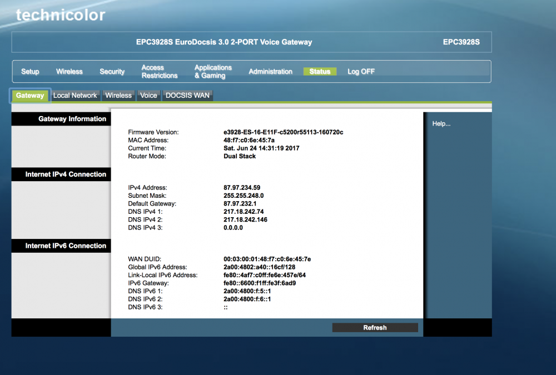The height and width of the screenshot is (375, 556).
Task: Select the highlighted Status menu
Action: (x=320, y=71)
